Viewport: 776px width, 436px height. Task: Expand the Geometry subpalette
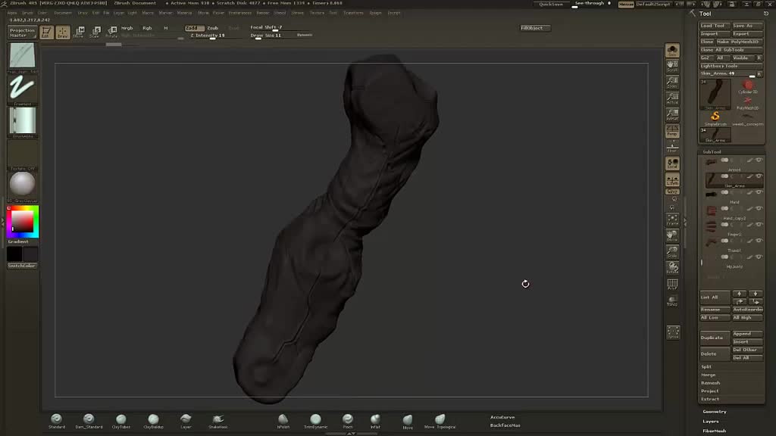point(714,412)
